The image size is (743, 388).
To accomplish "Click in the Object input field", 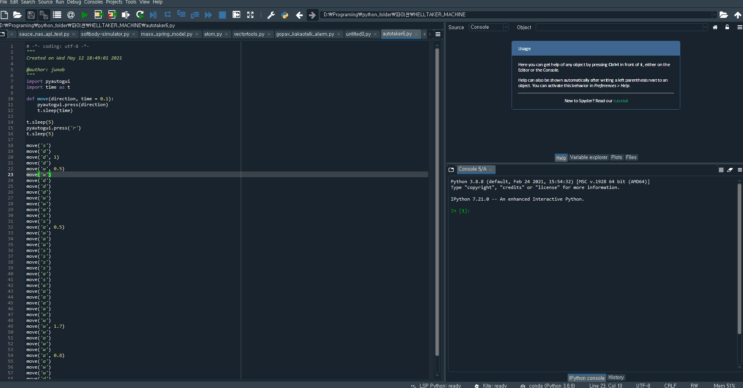I will 619,27.
